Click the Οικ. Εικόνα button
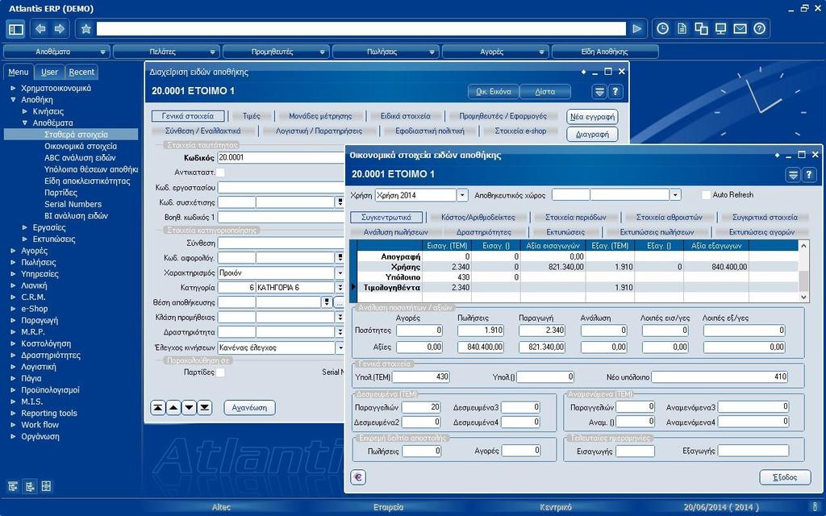 pos(493,92)
